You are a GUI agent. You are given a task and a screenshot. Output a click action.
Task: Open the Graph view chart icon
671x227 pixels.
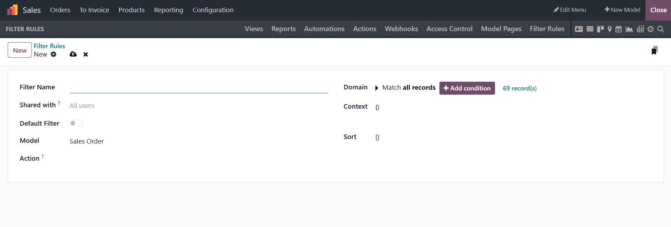coord(629,29)
